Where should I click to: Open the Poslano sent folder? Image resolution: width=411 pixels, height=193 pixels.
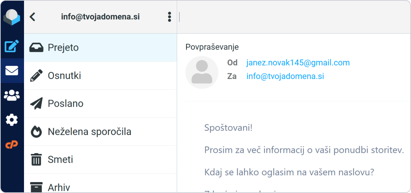click(100, 104)
